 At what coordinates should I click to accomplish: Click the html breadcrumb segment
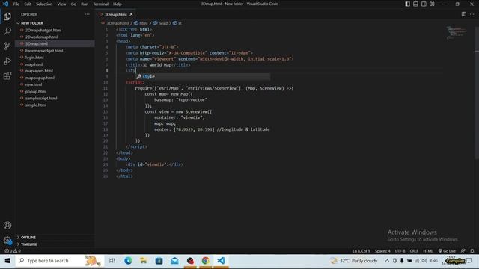pyautogui.click(x=141, y=23)
